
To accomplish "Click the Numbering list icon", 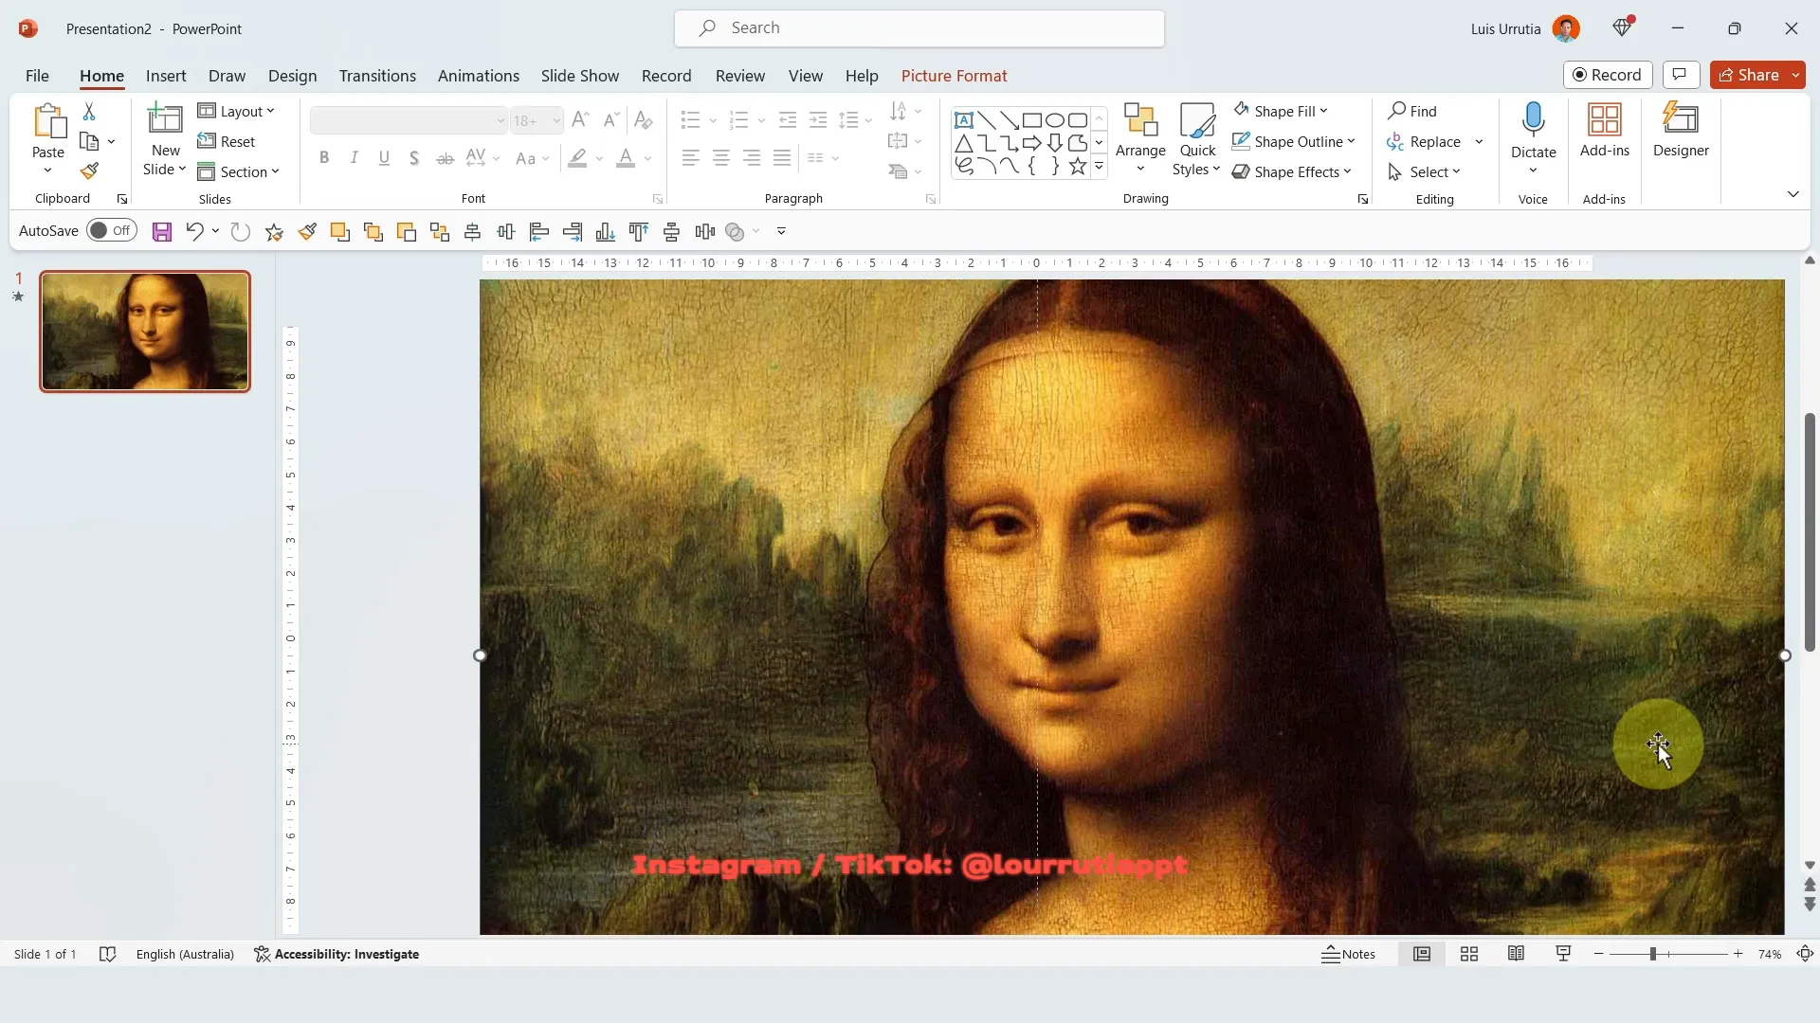I will 738,119.
